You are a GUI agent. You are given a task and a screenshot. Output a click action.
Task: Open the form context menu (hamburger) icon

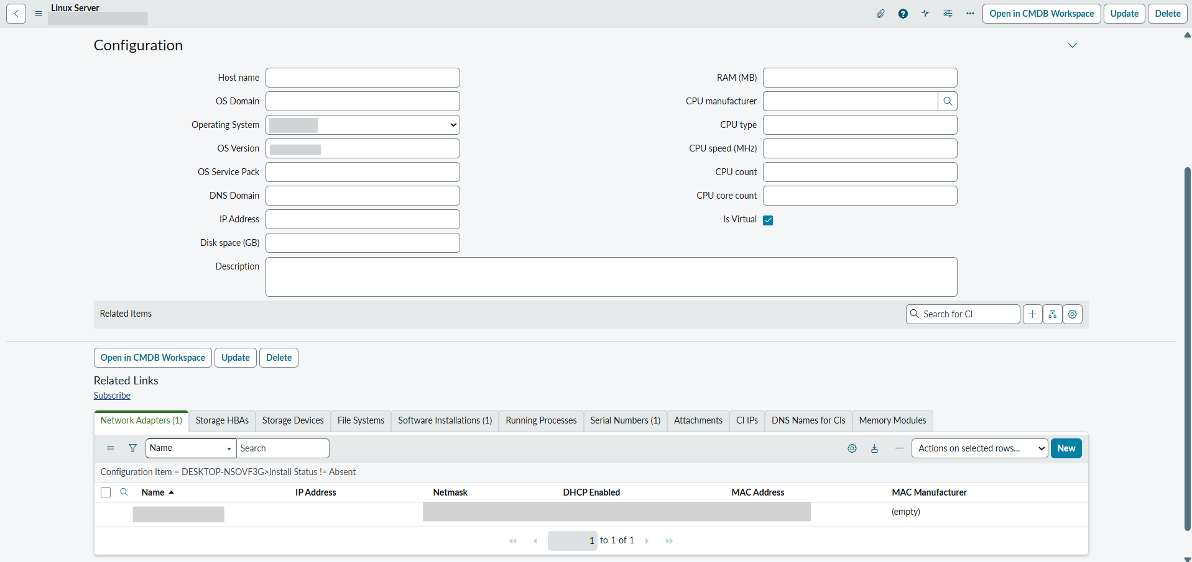(39, 14)
